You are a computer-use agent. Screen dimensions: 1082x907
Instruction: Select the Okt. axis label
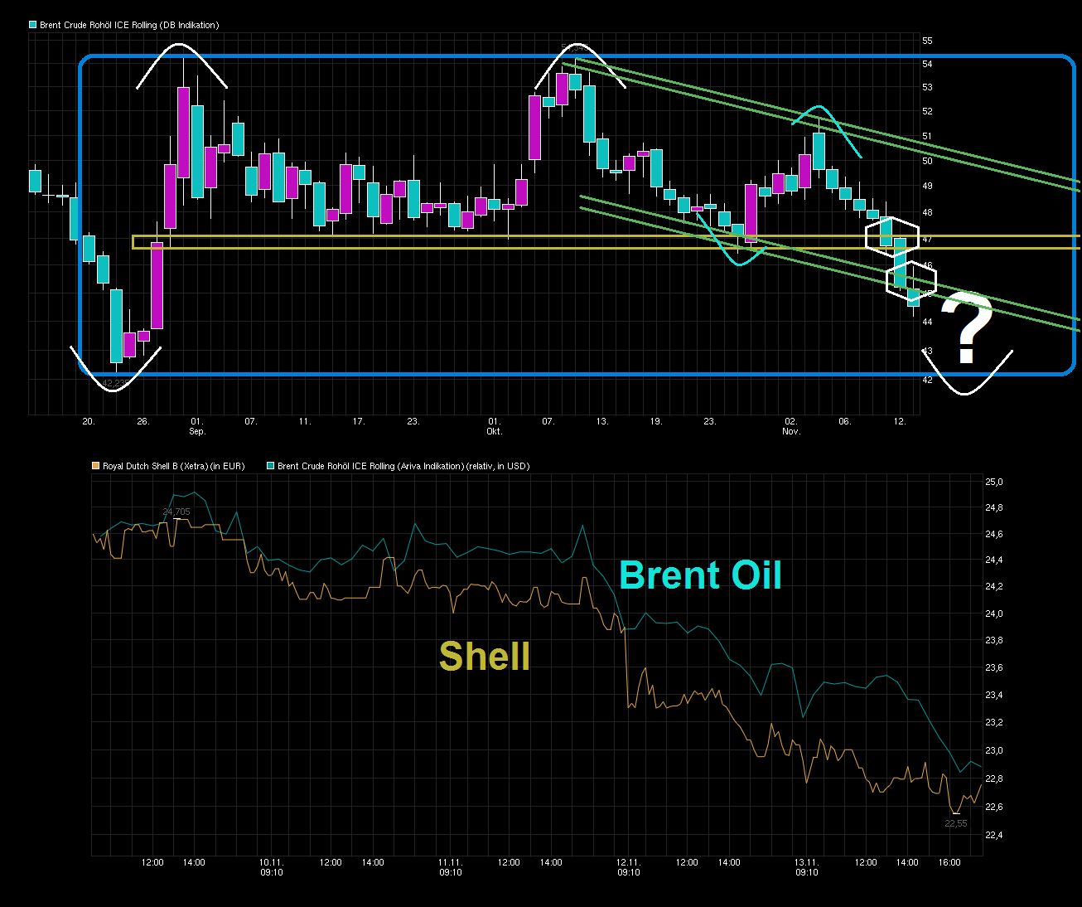click(x=494, y=431)
